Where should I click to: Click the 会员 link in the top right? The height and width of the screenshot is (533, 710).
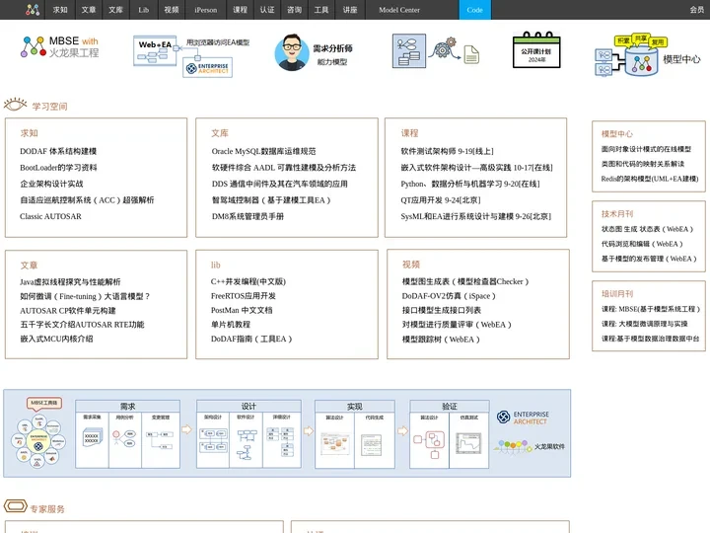click(696, 10)
